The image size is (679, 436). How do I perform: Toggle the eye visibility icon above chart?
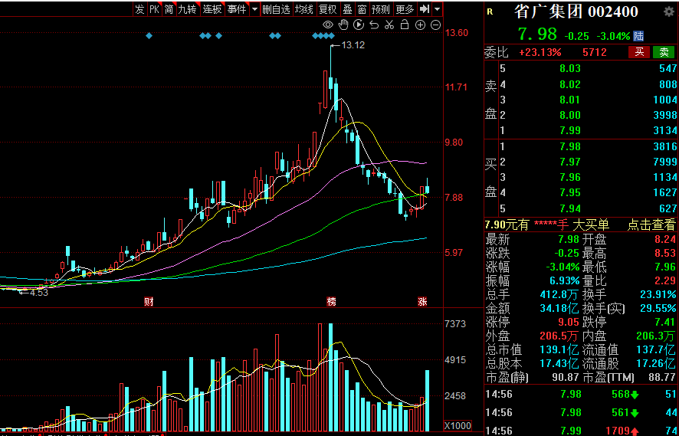(x=328, y=25)
